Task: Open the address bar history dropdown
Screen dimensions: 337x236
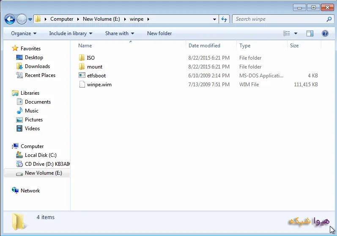Action: pyautogui.click(x=214, y=19)
